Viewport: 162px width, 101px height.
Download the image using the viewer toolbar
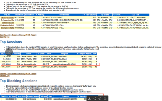(x=90, y=99)
